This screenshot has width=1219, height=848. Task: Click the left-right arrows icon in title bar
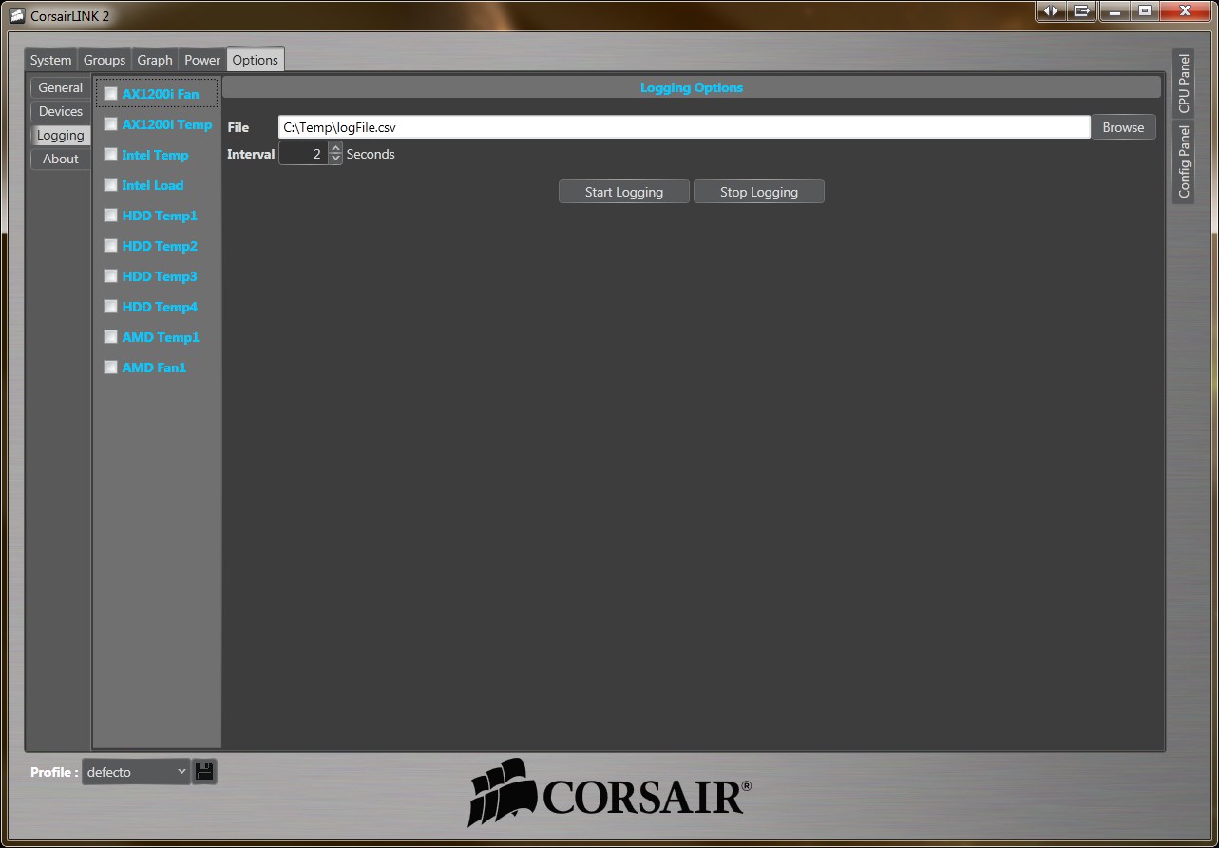coord(1050,11)
